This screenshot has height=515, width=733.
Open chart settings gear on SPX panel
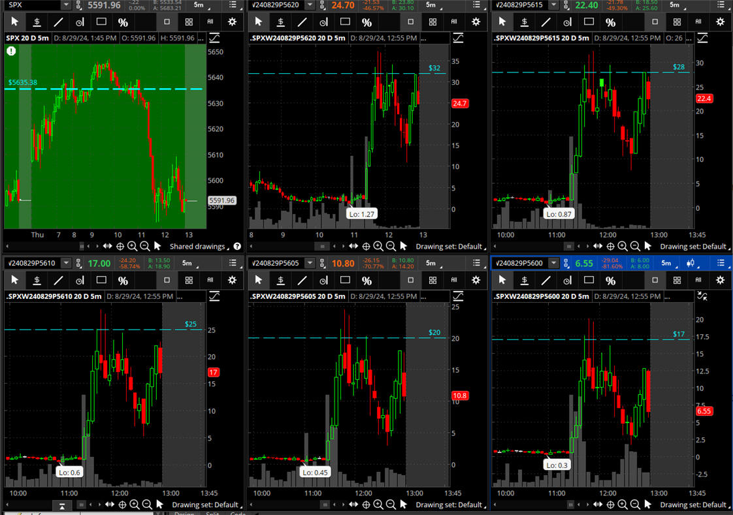tap(232, 22)
